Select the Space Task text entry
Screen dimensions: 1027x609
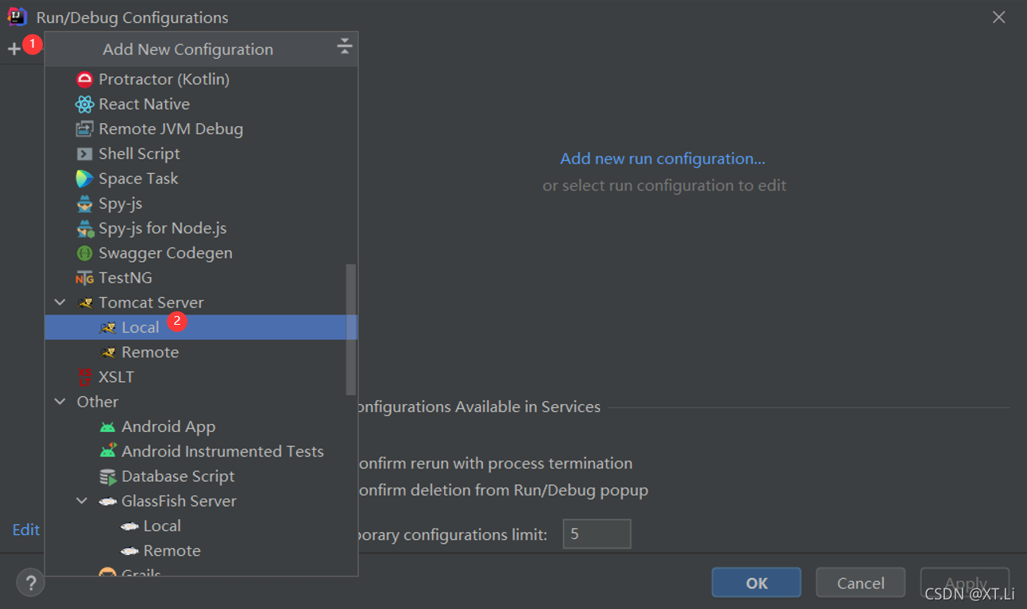coord(138,179)
